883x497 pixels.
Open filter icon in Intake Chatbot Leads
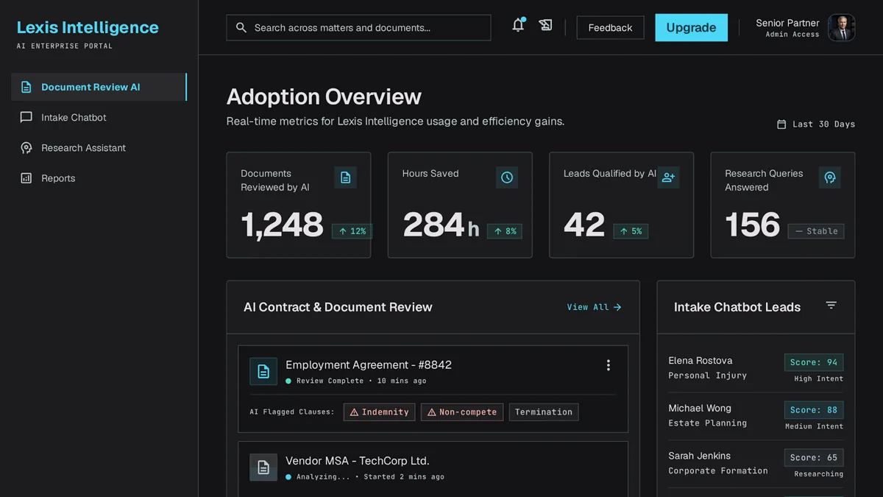click(x=831, y=305)
